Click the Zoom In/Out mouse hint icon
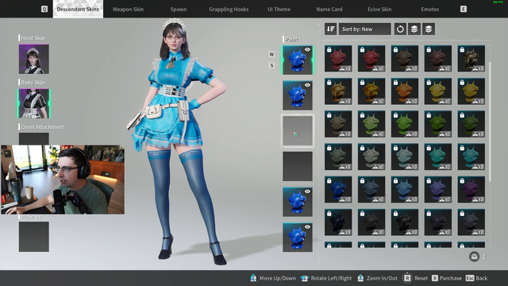This screenshot has height=286, width=508. [360, 278]
